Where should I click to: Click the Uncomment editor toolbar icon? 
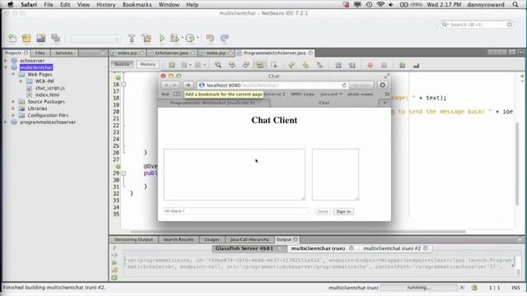[x=416, y=65]
